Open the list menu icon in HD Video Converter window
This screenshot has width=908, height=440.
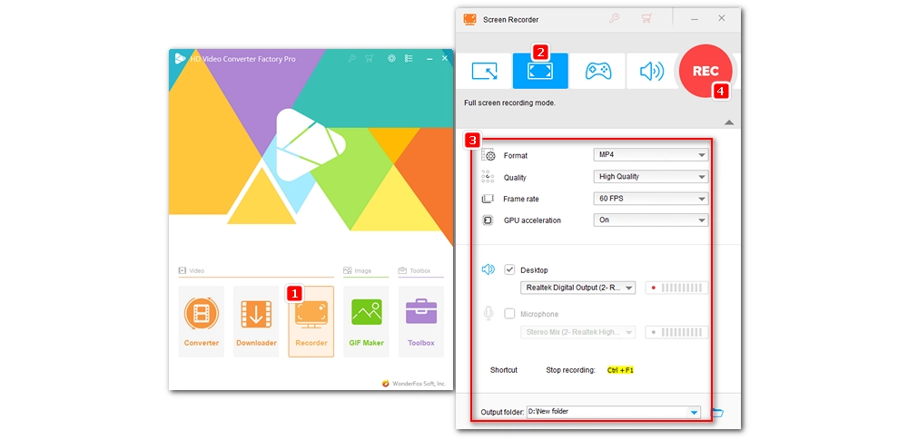click(x=409, y=58)
